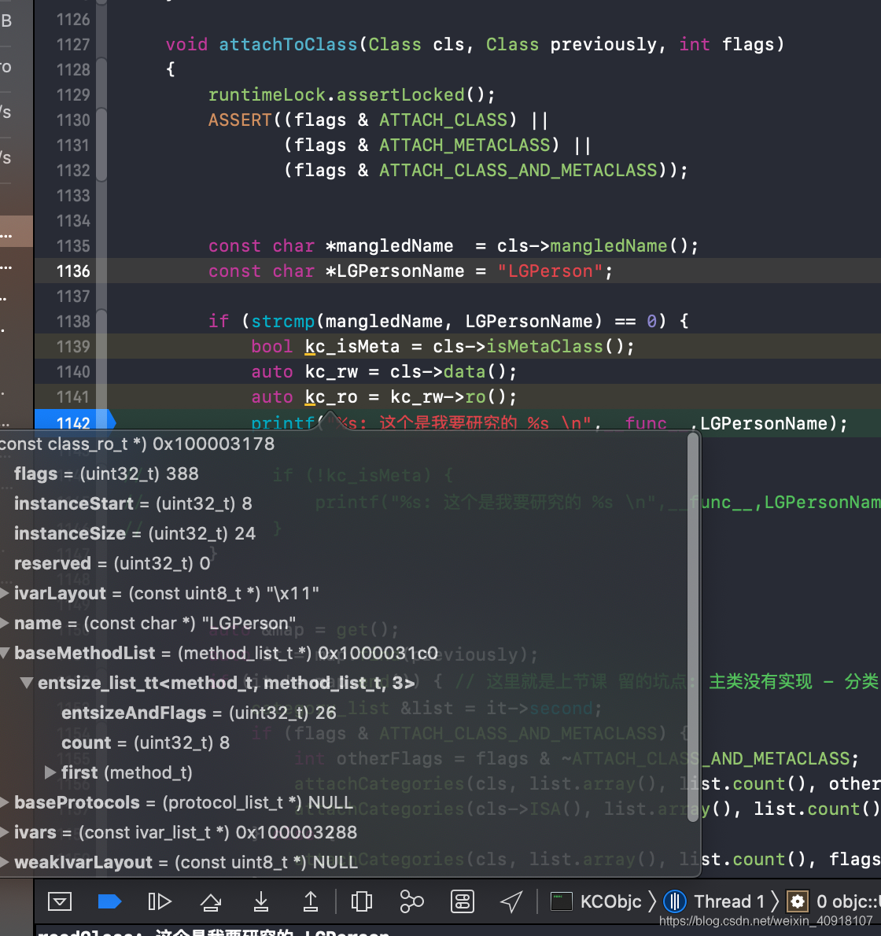Click the code folding ribbon beside line 1128
This screenshot has height=936, width=881.
coord(101,70)
